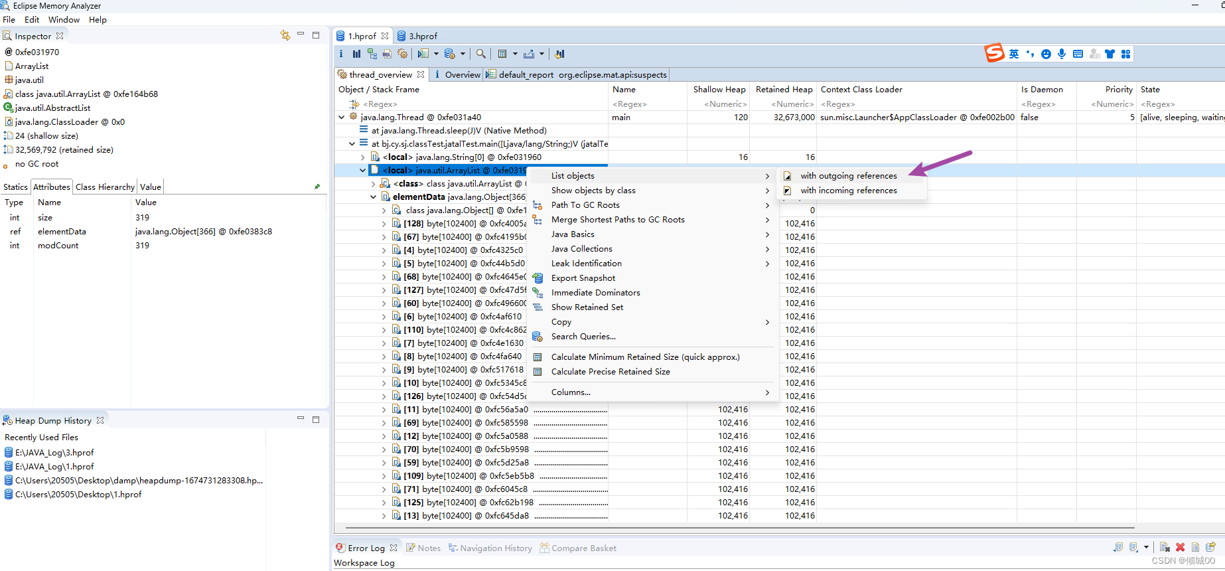Open the Query Browser dropdown arrow
This screenshot has height=571, width=1225.
point(463,54)
